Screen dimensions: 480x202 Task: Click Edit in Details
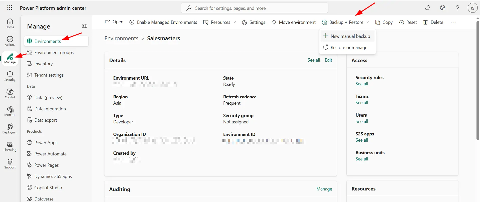click(328, 60)
